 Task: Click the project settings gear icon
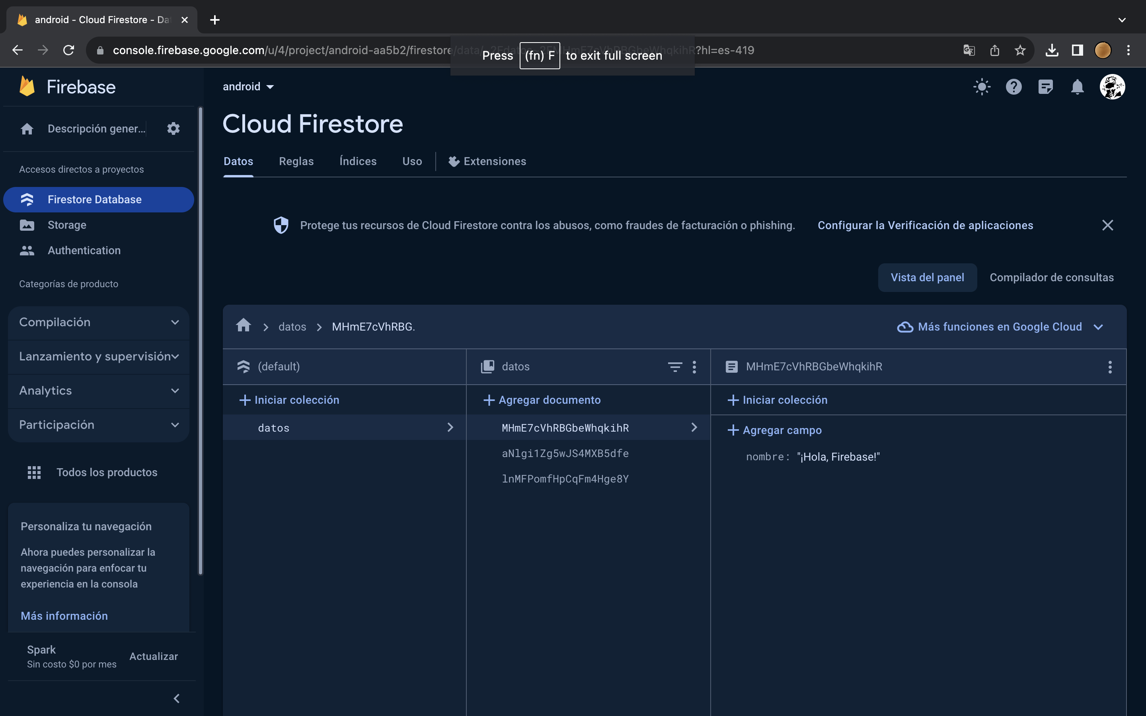coord(173,129)
